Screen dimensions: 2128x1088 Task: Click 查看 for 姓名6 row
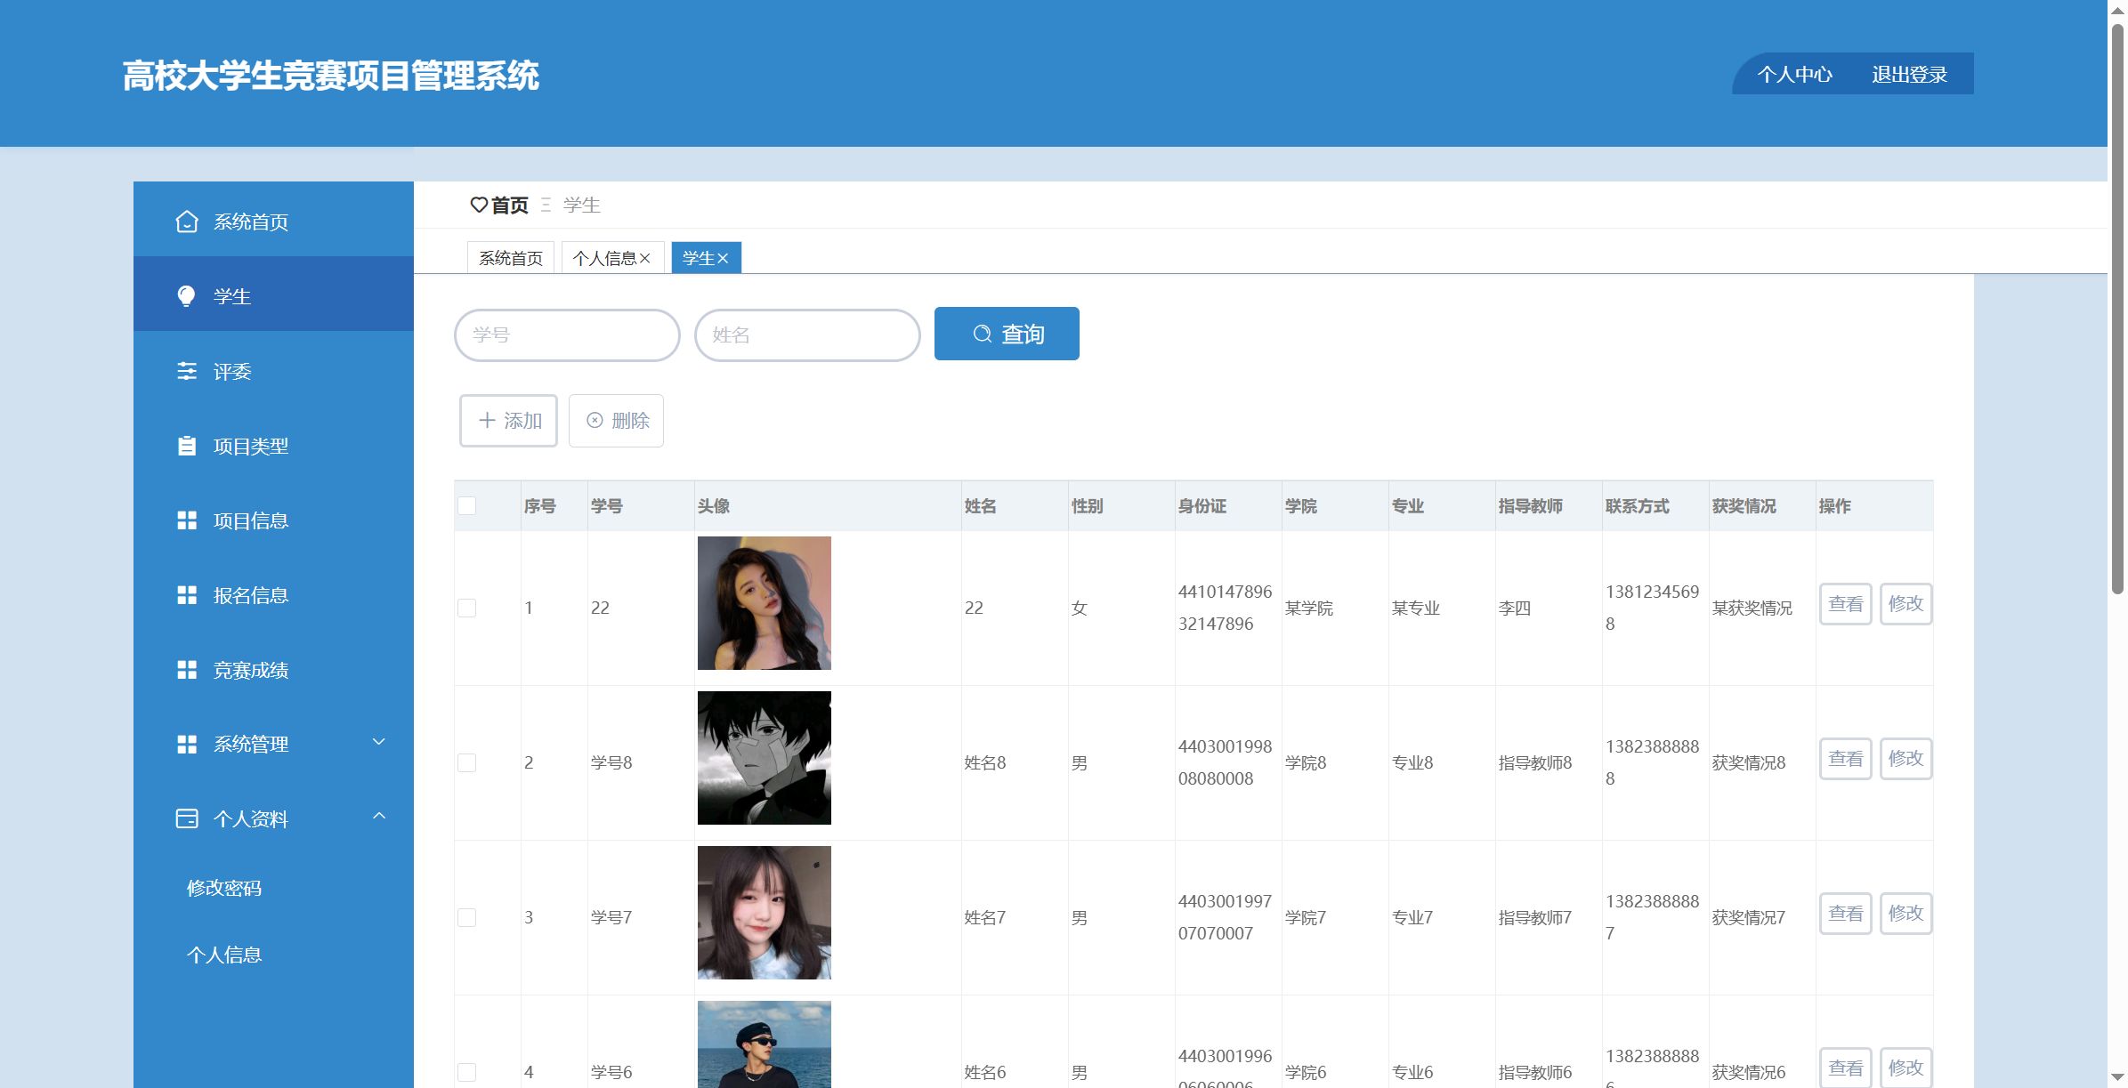[1846, 1068]
